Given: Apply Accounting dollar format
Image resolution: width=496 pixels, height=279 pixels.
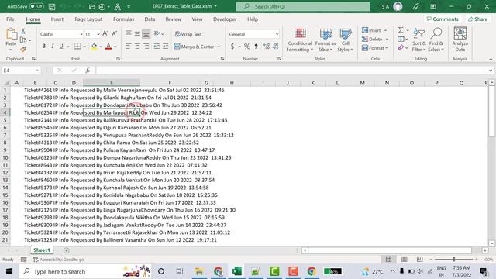Looking at the screenshot, I should coord(232,46).
